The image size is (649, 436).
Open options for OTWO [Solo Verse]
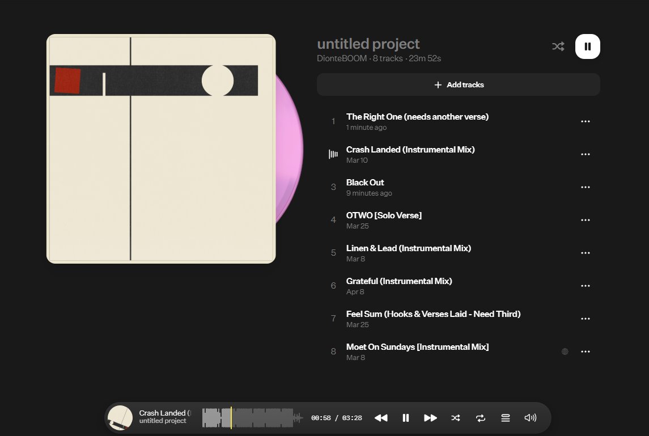586,220
